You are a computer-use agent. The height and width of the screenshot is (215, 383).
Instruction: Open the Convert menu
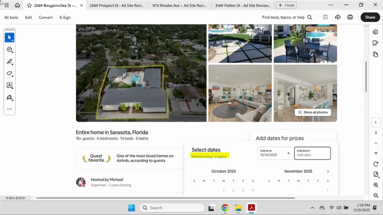(x=45, y=17)
